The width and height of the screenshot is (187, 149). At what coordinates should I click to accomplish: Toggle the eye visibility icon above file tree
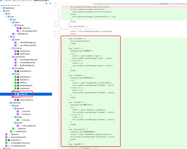click(46, 4)
